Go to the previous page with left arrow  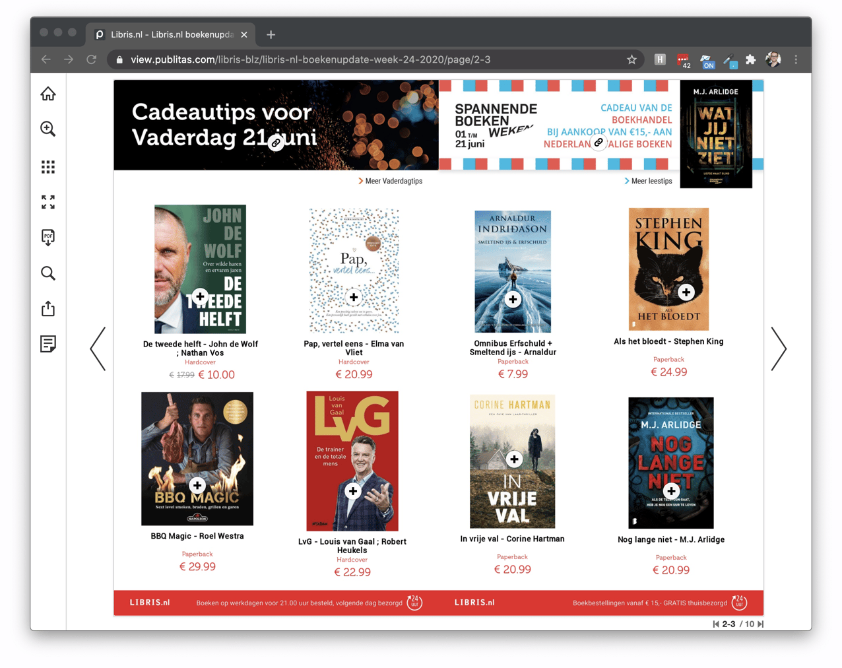[98, 349]
